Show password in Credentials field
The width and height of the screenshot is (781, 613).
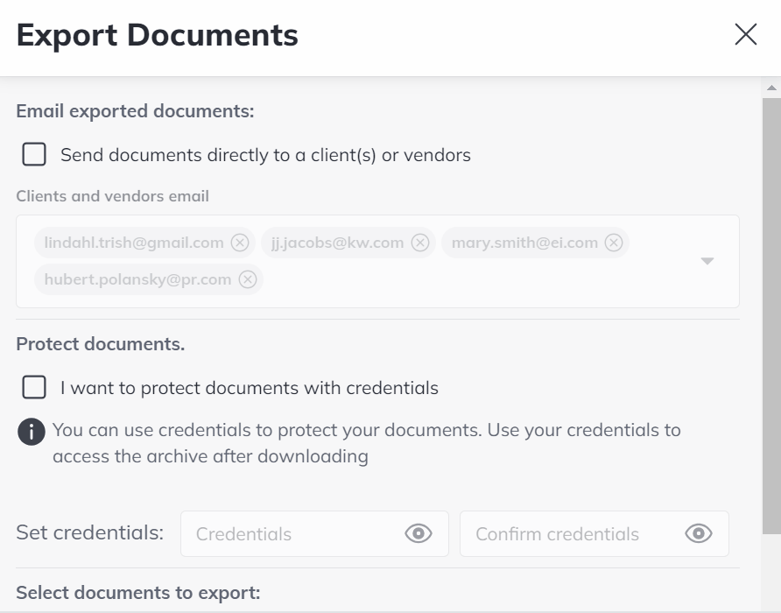(x=419, y=533)
